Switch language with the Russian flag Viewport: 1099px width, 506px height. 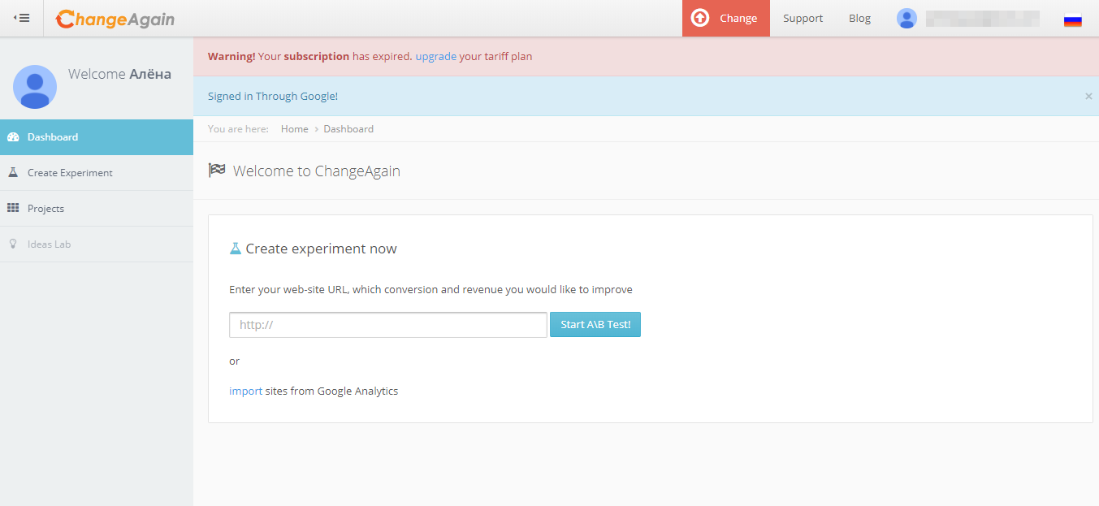tap(1072, 21)
